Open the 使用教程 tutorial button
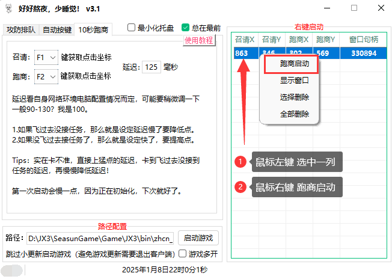Viewport: 392px width, 279px height. coord(199,40)
